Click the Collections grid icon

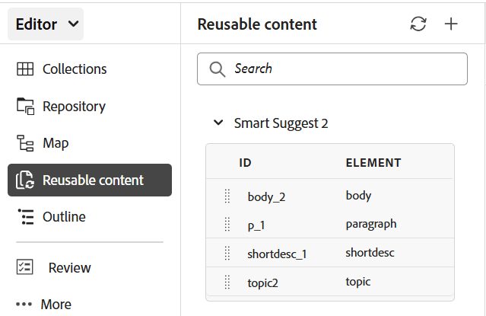pos(25,69)
